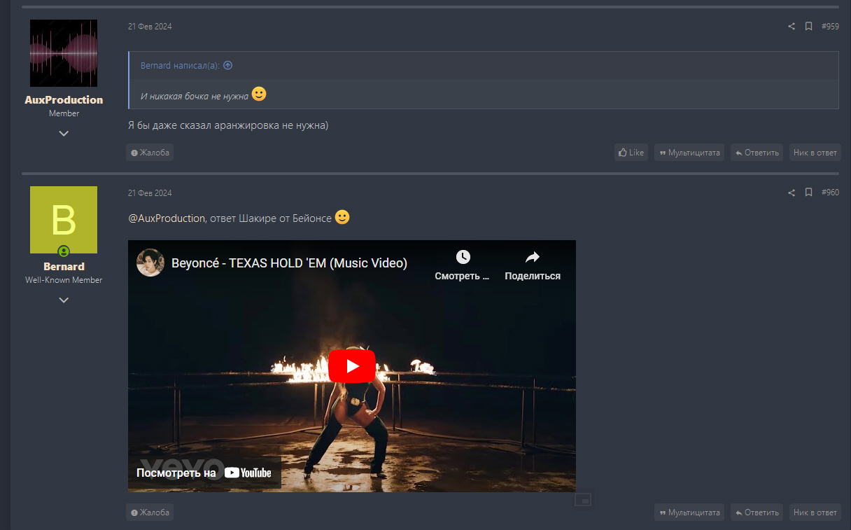This screenshot has height=530, width=851.
Task: Open permalink #959
Action: 830,27
